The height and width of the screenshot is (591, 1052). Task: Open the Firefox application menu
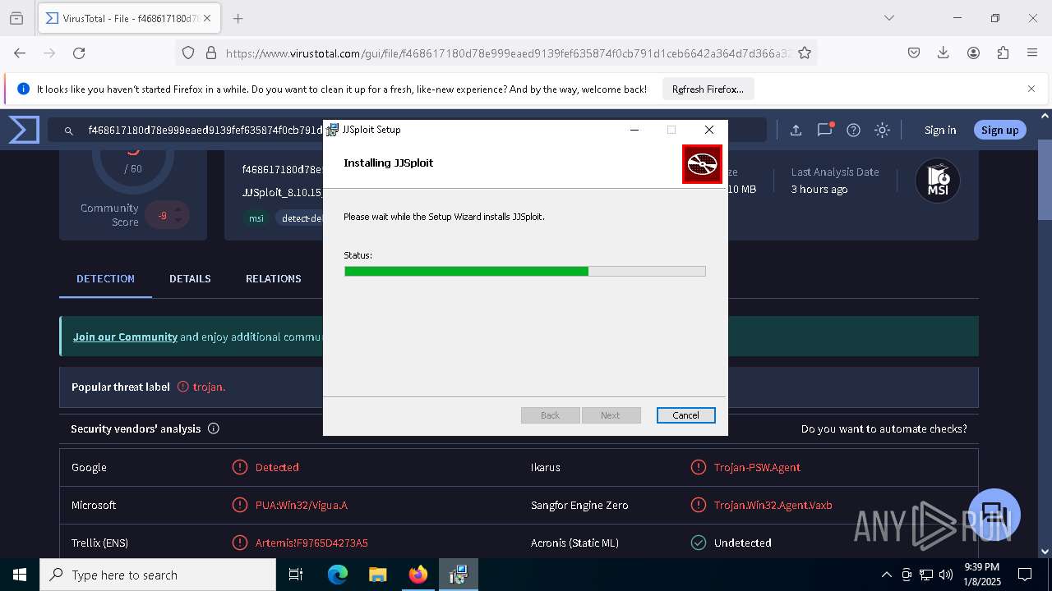[x=1032, y=53]
